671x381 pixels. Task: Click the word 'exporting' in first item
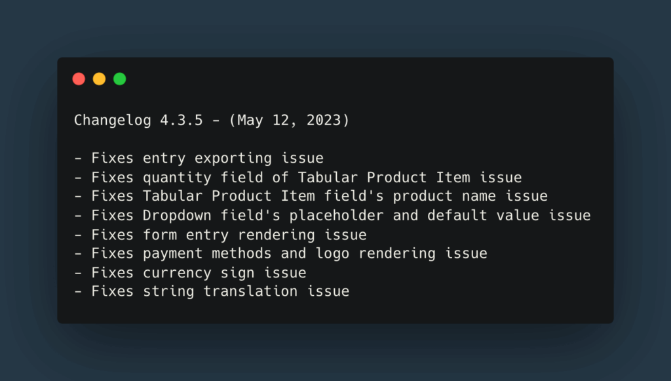[233, 159]
